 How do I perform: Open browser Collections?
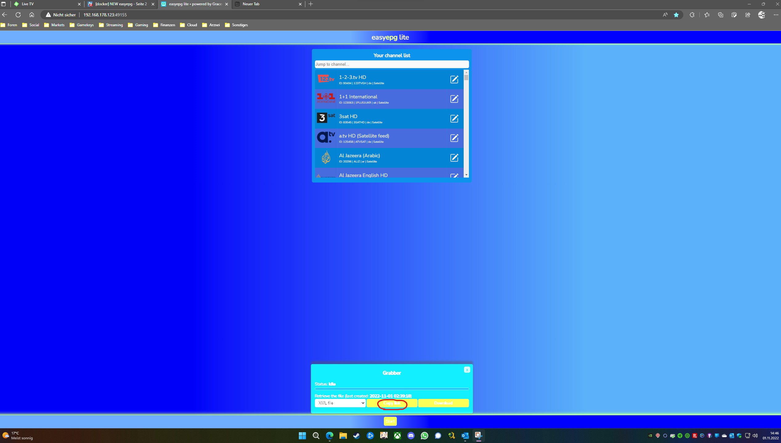pyautogui.click(x=721, y=15)
